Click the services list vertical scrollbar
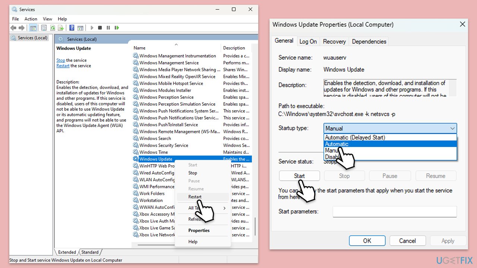Viewport: 477px width, 268px height. tap(255, 227)
